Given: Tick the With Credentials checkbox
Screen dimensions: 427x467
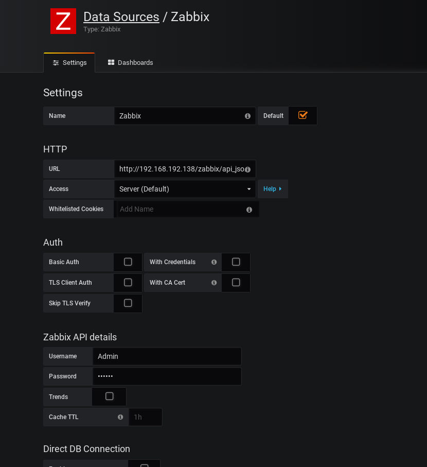Looking at the screenshot, I should 236,262.
